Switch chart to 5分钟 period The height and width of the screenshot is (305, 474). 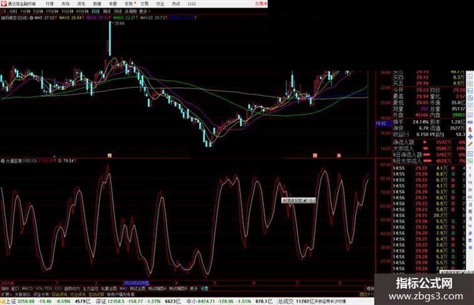click(x=38, y=12)
